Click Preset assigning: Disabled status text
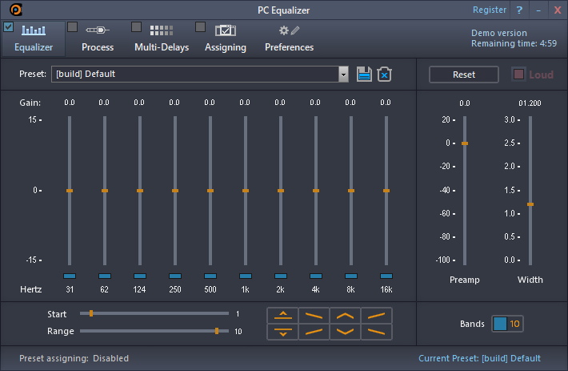The image size is (568, 371). tap(74, 358)
